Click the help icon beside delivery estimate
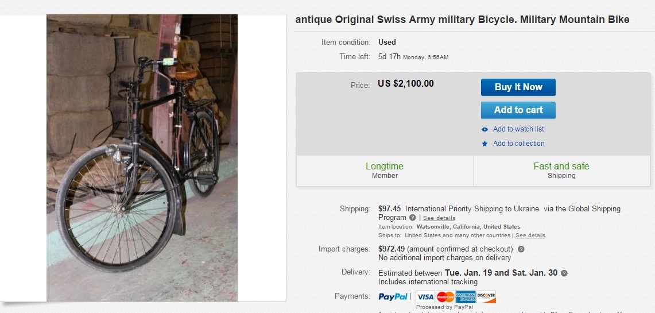The height and width of the screenshot is (313, 655). (564, 273)
